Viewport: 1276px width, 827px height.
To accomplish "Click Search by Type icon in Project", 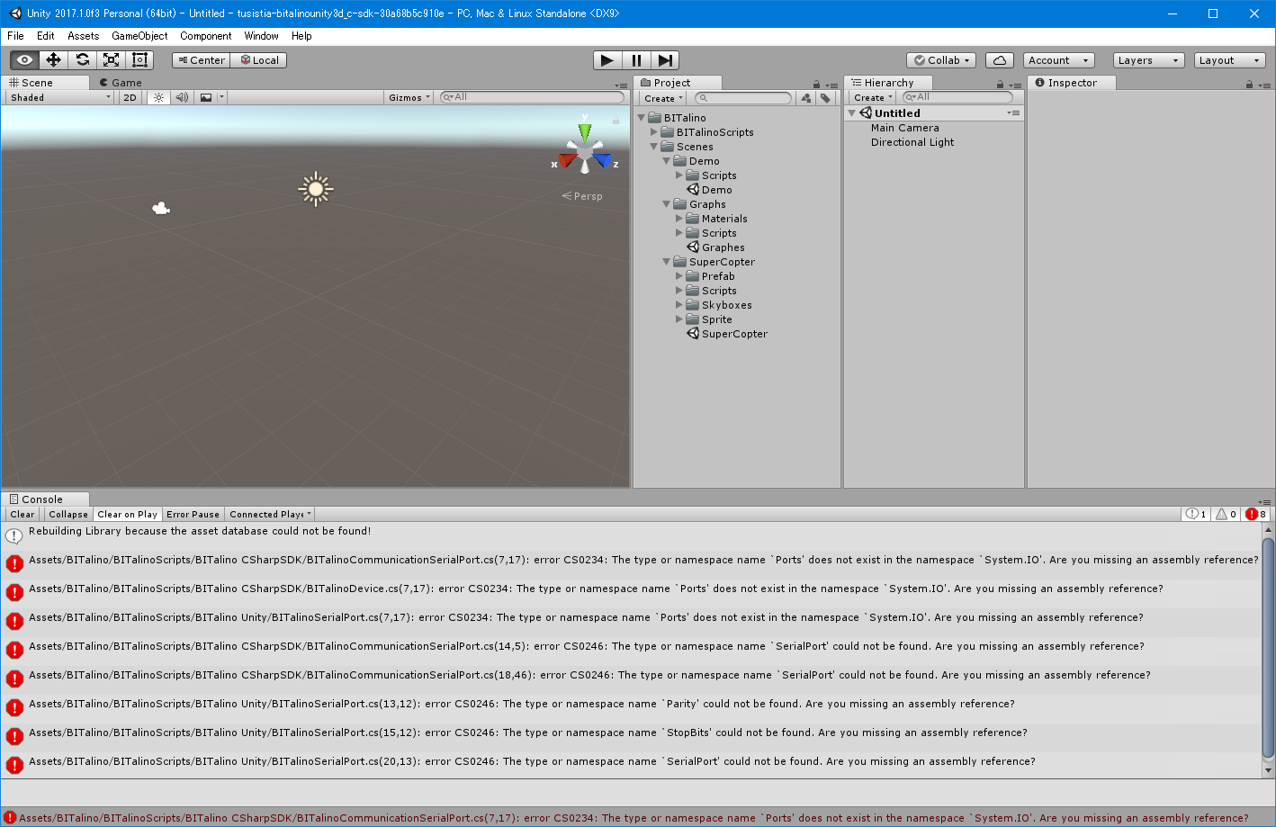I will [806, 98].
